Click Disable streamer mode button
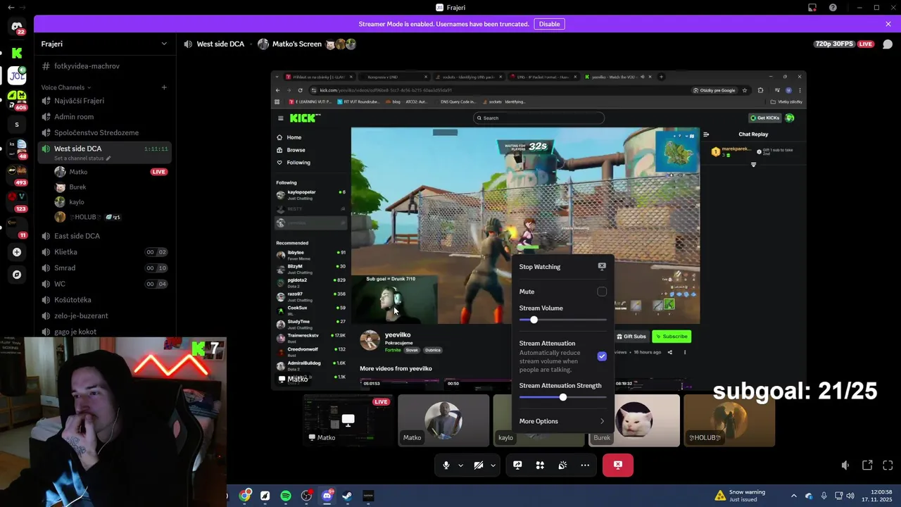The image size is (901, 507). tap(549, 24)
